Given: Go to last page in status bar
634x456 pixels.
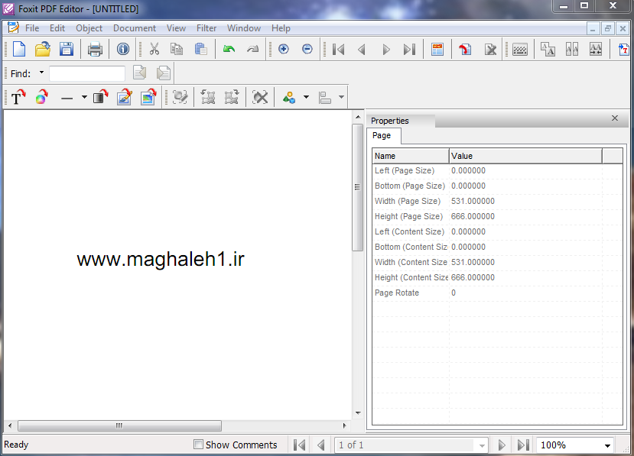Looking at the screenshot, I should coord(523,445).
